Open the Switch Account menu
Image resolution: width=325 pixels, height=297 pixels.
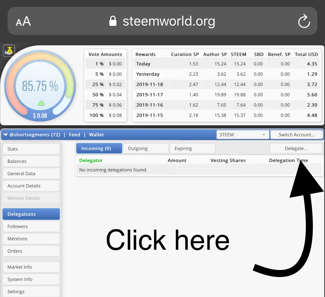coord(296,135)
